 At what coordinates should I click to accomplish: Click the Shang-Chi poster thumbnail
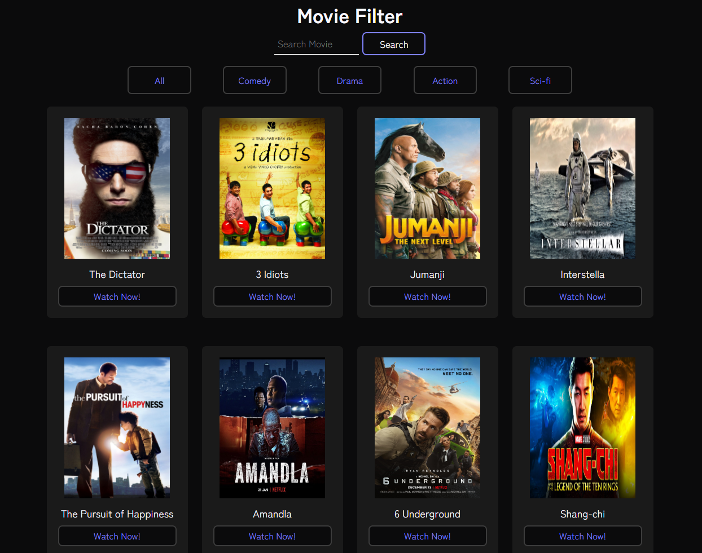pyautogui.click(x=582, y=428)
